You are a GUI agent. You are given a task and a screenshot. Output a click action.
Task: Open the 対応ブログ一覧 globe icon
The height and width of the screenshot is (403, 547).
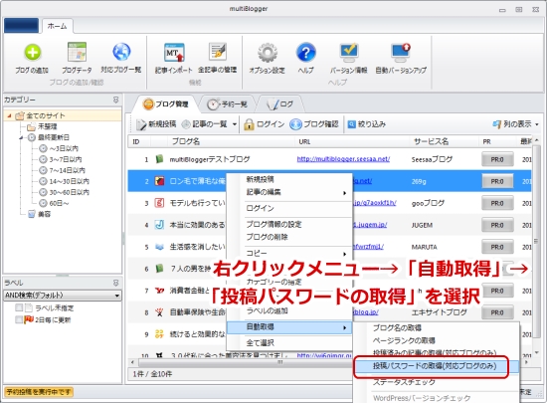pos(121,52)
